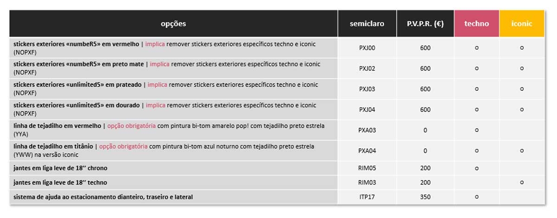
Task: Select techno circle for ITP17 parking assist
Action: click(x=477, y=197)
